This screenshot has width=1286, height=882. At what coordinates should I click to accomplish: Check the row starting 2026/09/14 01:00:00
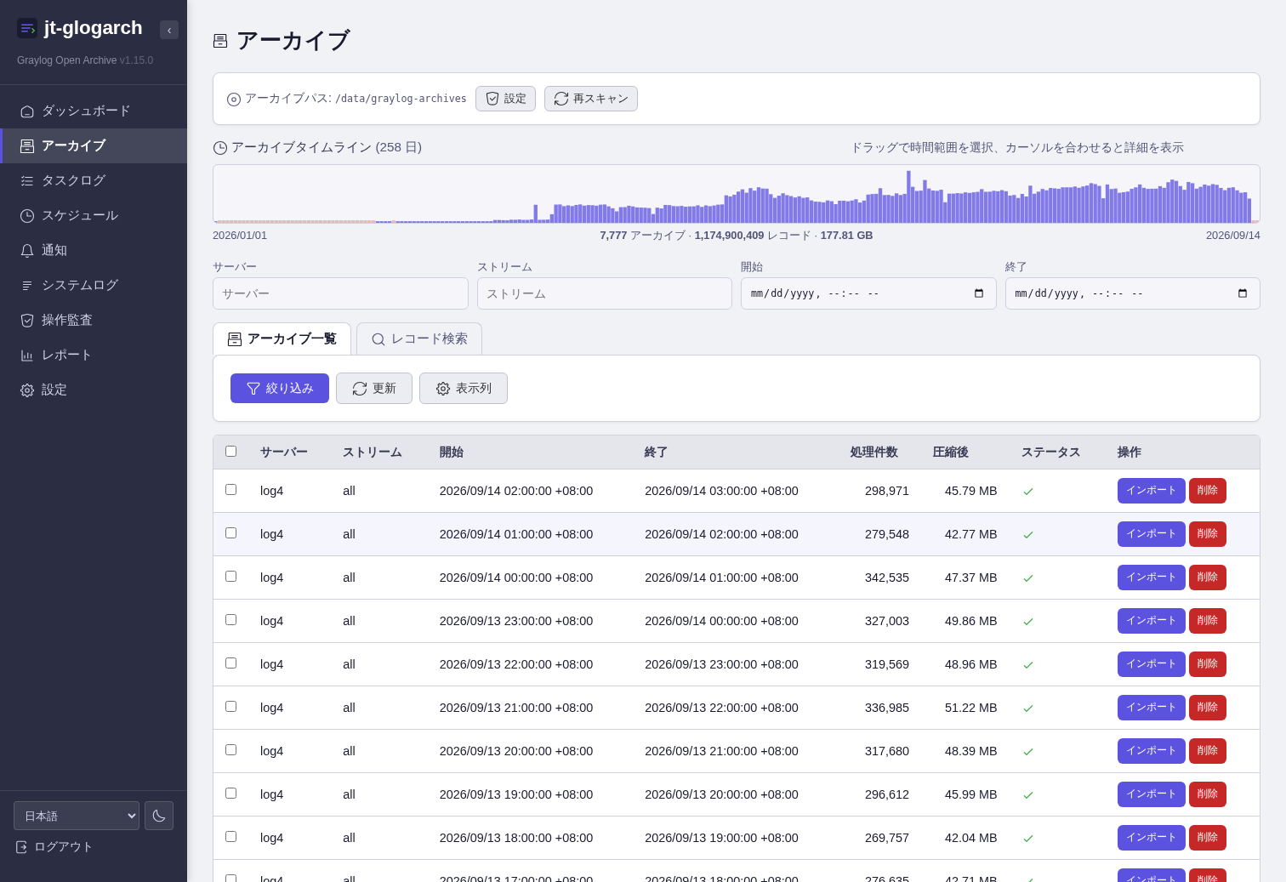(x=230, y=533)
